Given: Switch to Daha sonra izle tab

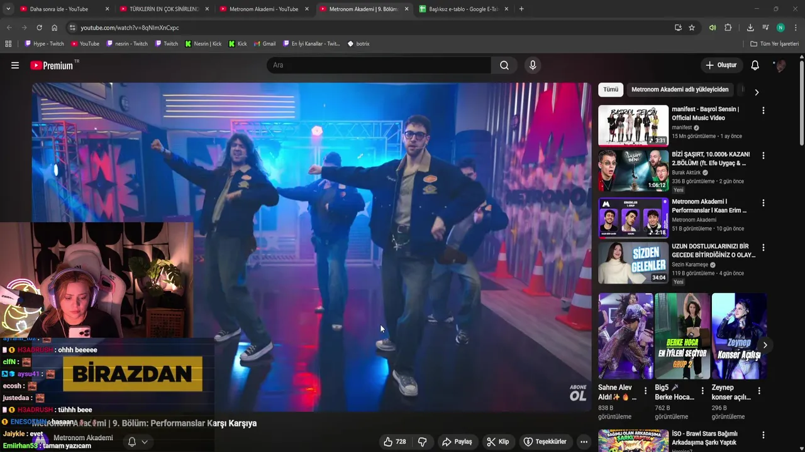Looking at the screenshot, I should (60, 9).
